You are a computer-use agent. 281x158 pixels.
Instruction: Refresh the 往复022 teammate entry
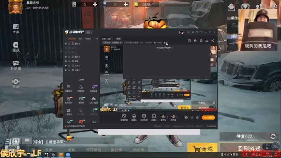273,137
